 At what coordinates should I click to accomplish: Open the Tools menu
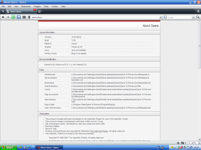click(x=46, y=6)
